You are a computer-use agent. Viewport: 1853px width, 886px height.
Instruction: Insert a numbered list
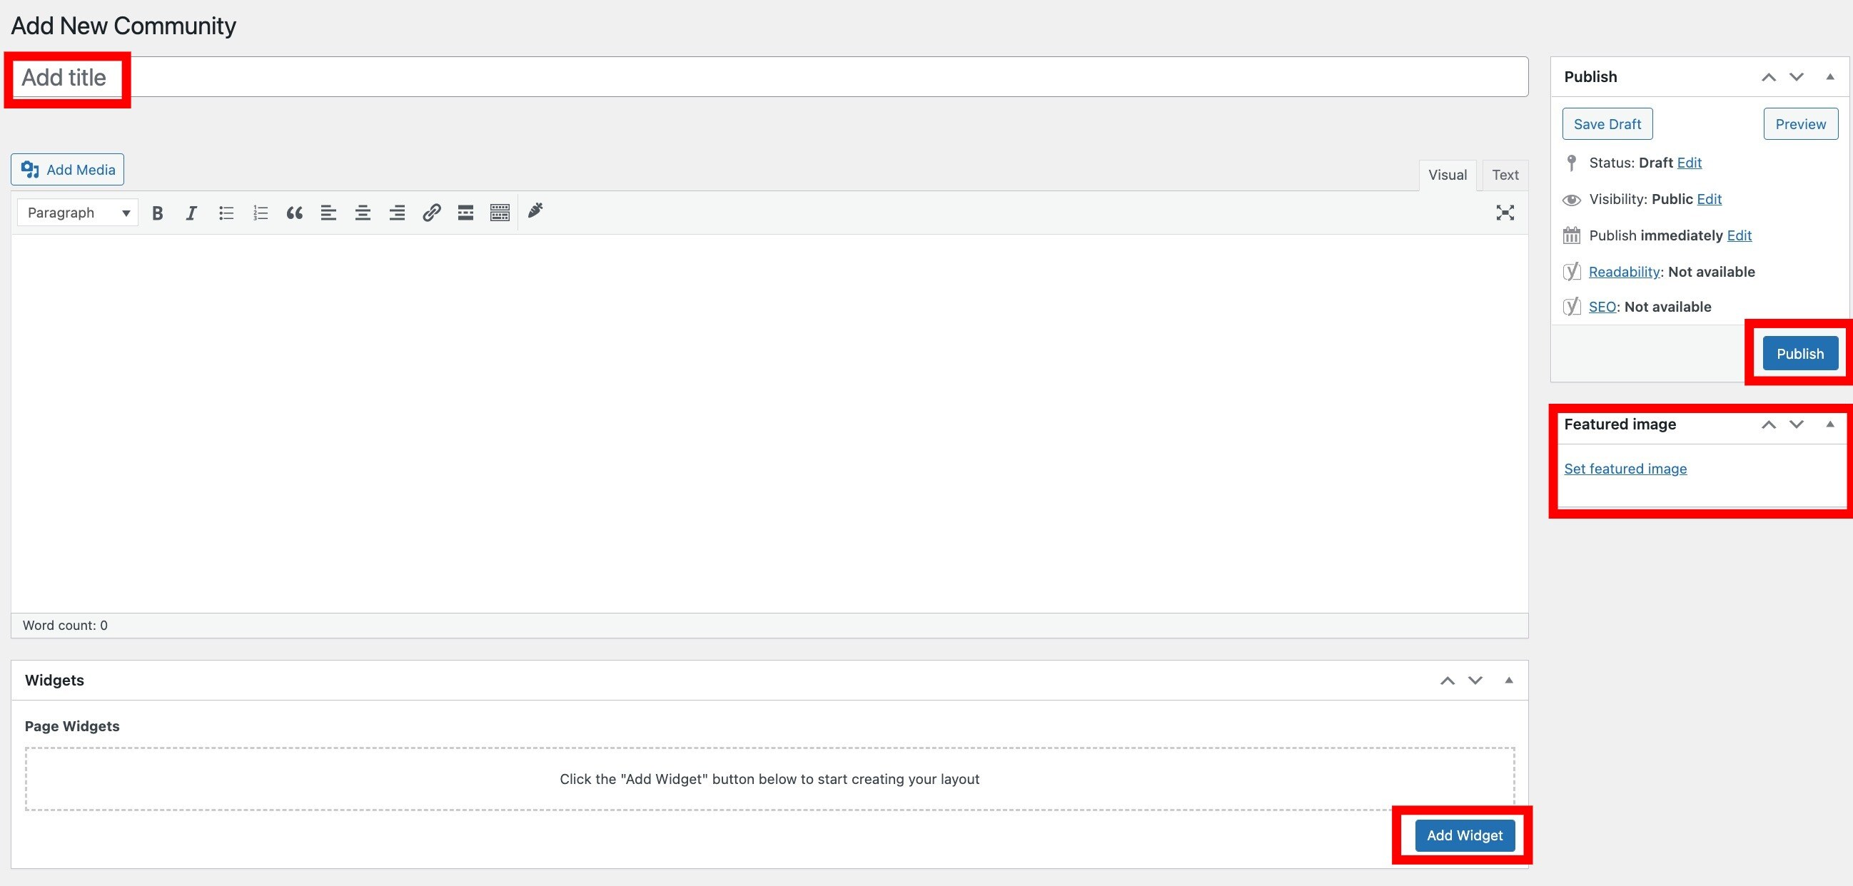pyautogui.click(x=261, y=213)
